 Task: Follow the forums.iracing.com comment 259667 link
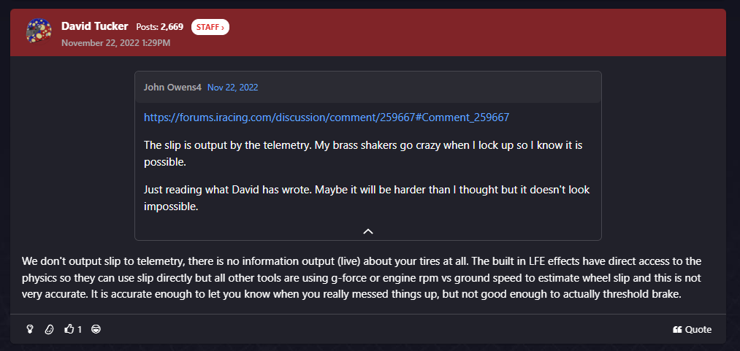[327, 117]
